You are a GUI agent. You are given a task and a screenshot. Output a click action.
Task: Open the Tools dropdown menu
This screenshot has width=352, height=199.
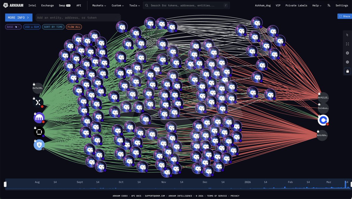pyautogui.click(x=134, y=5)
